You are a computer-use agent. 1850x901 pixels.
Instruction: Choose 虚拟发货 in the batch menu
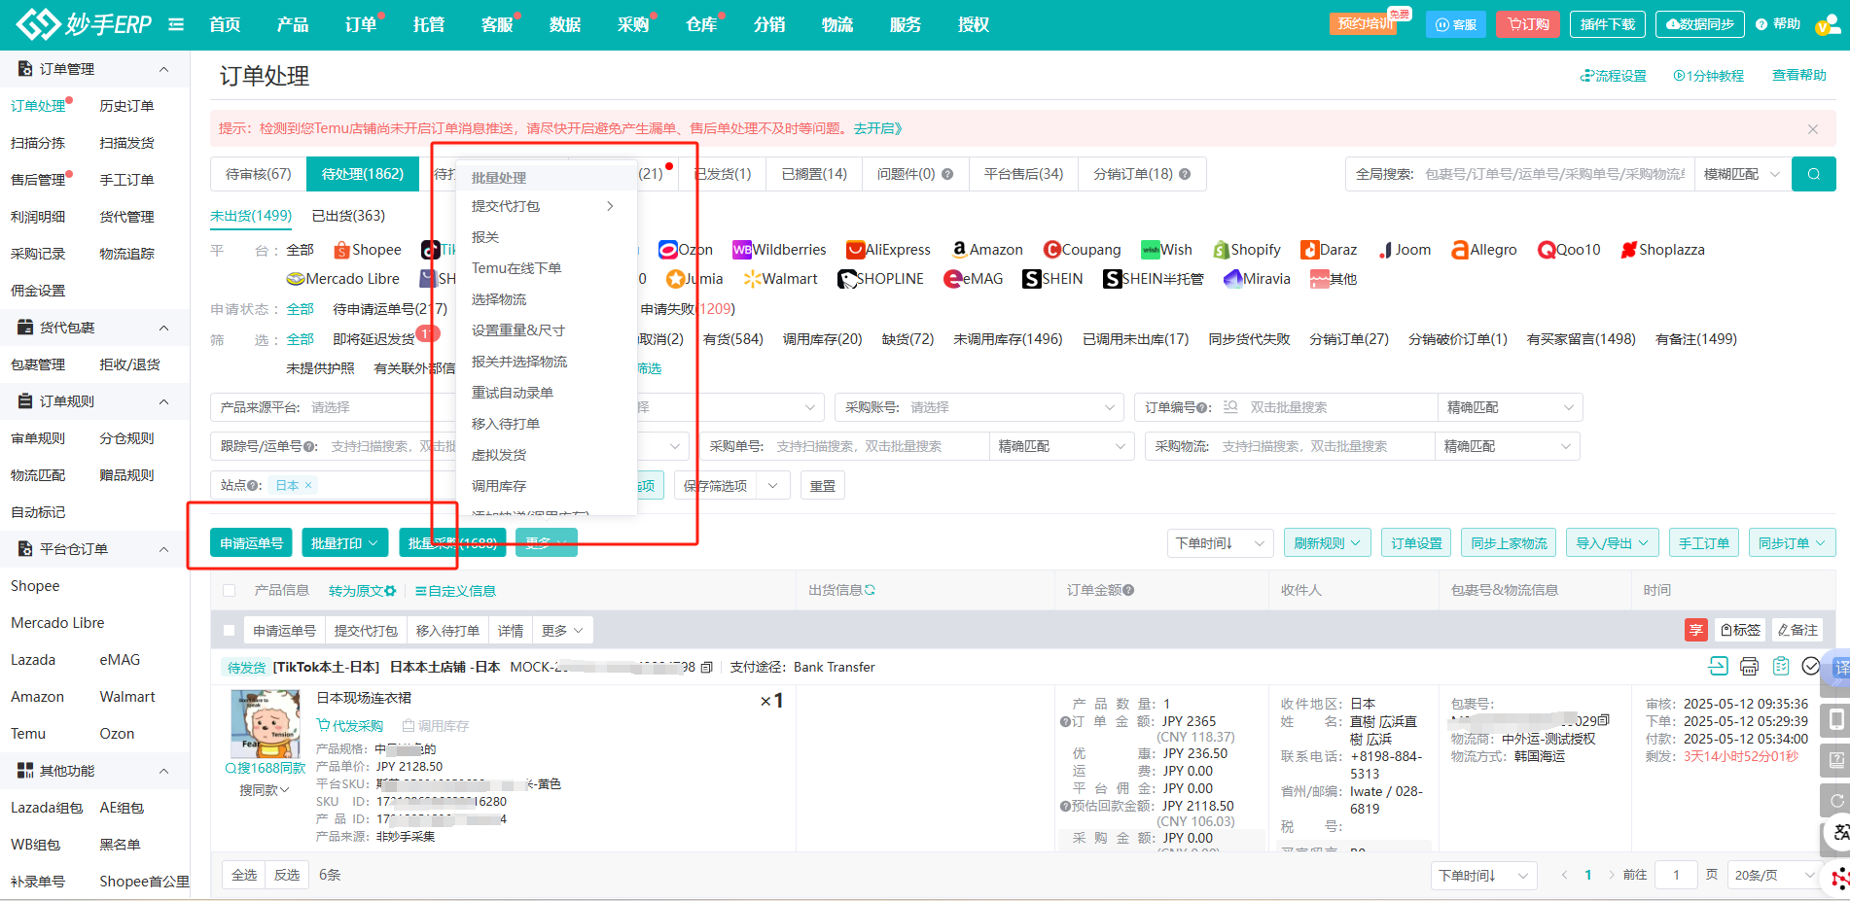[498, 455]
